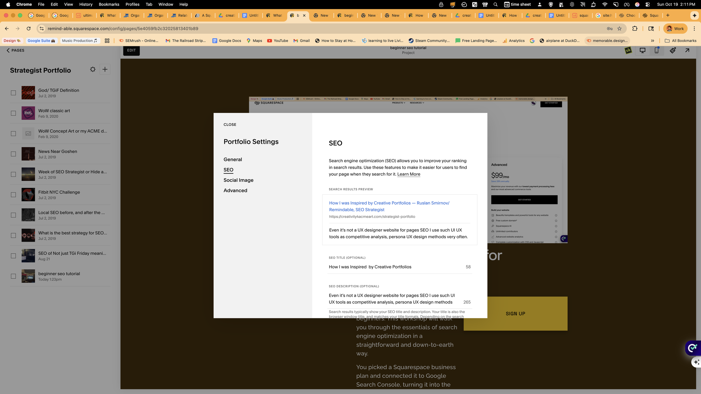Open the Advanced settings tab
Image resolution: width=701 pixels, height=394 pixels.
[235, 191]
